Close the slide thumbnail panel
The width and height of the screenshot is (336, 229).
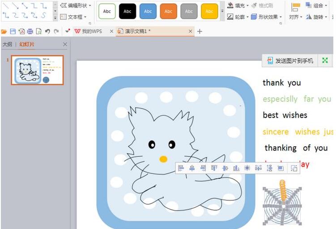pos(65,44)
